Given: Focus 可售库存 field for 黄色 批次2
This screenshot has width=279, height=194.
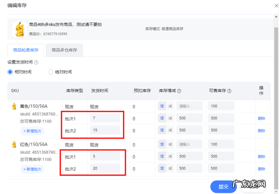Looking at the screenshot, I should pyautogui.click(x=221, y=130).
